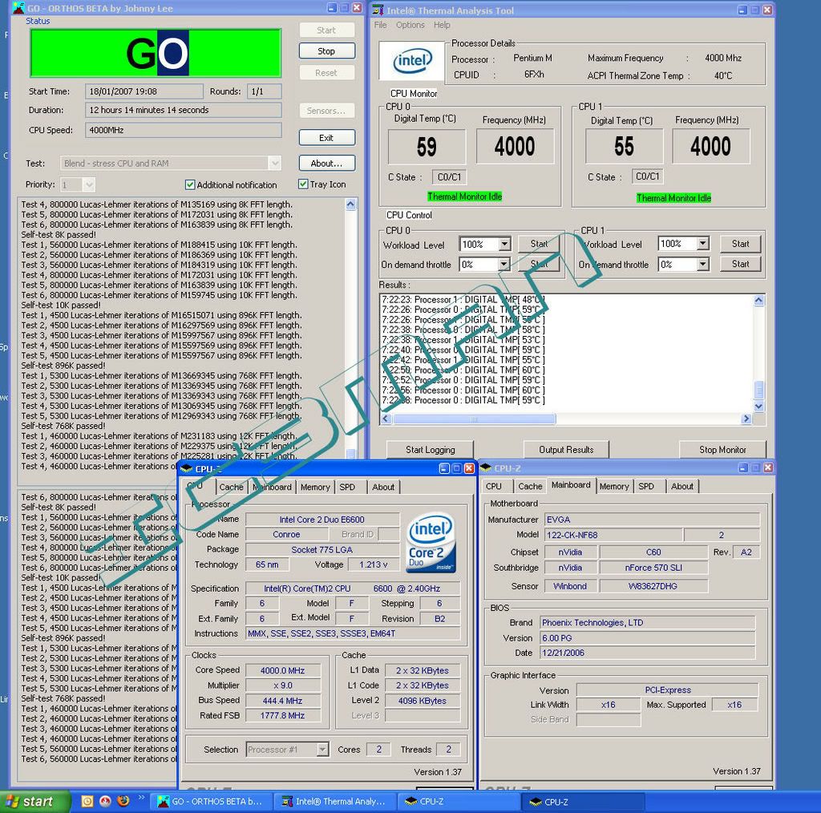Open CPU 1 On demand throttle dropdown
Viewport: 821px width, 813px height.
tap(702, 265)
